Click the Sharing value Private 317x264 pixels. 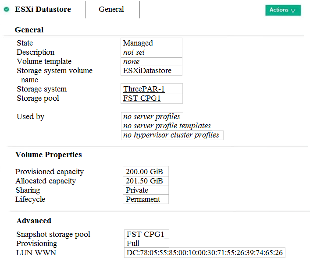pos(137,190)
